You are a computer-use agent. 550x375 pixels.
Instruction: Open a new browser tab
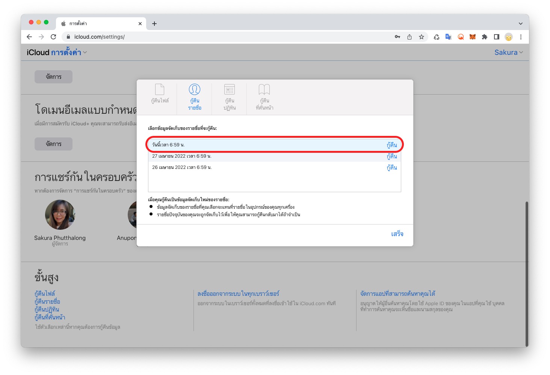pos(154,24)
